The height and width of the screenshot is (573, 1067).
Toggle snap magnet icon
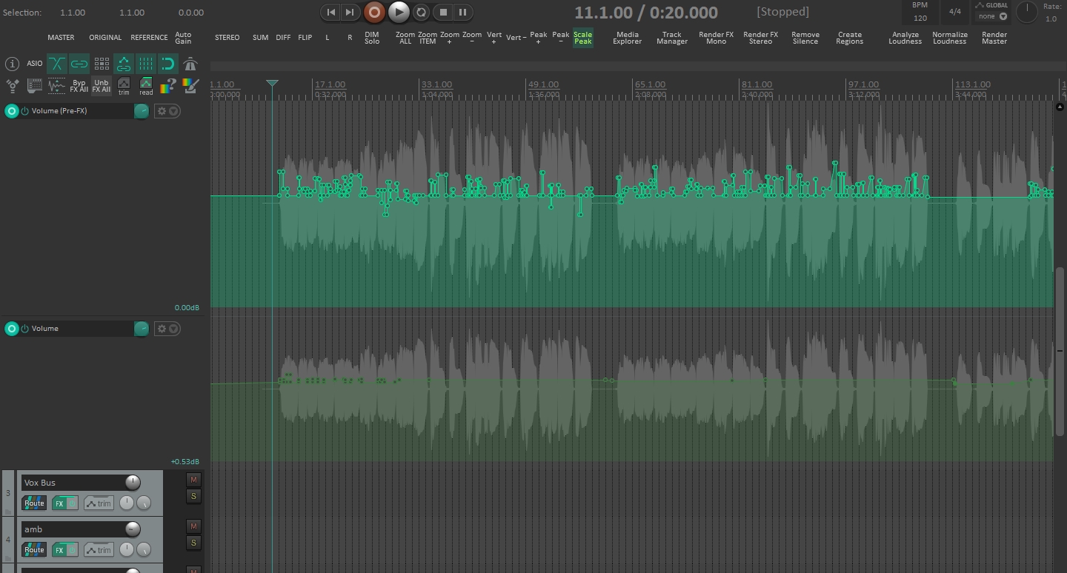168,64
